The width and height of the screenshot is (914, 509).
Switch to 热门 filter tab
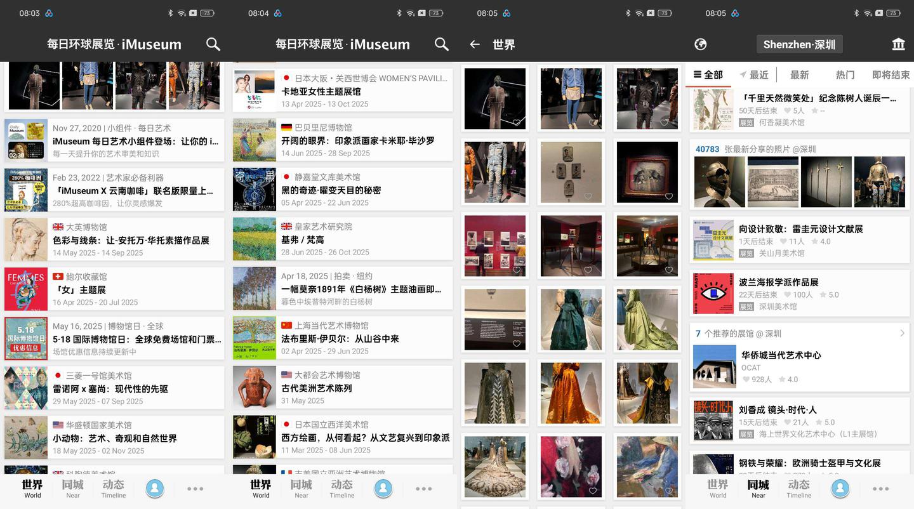coord(845,75)
